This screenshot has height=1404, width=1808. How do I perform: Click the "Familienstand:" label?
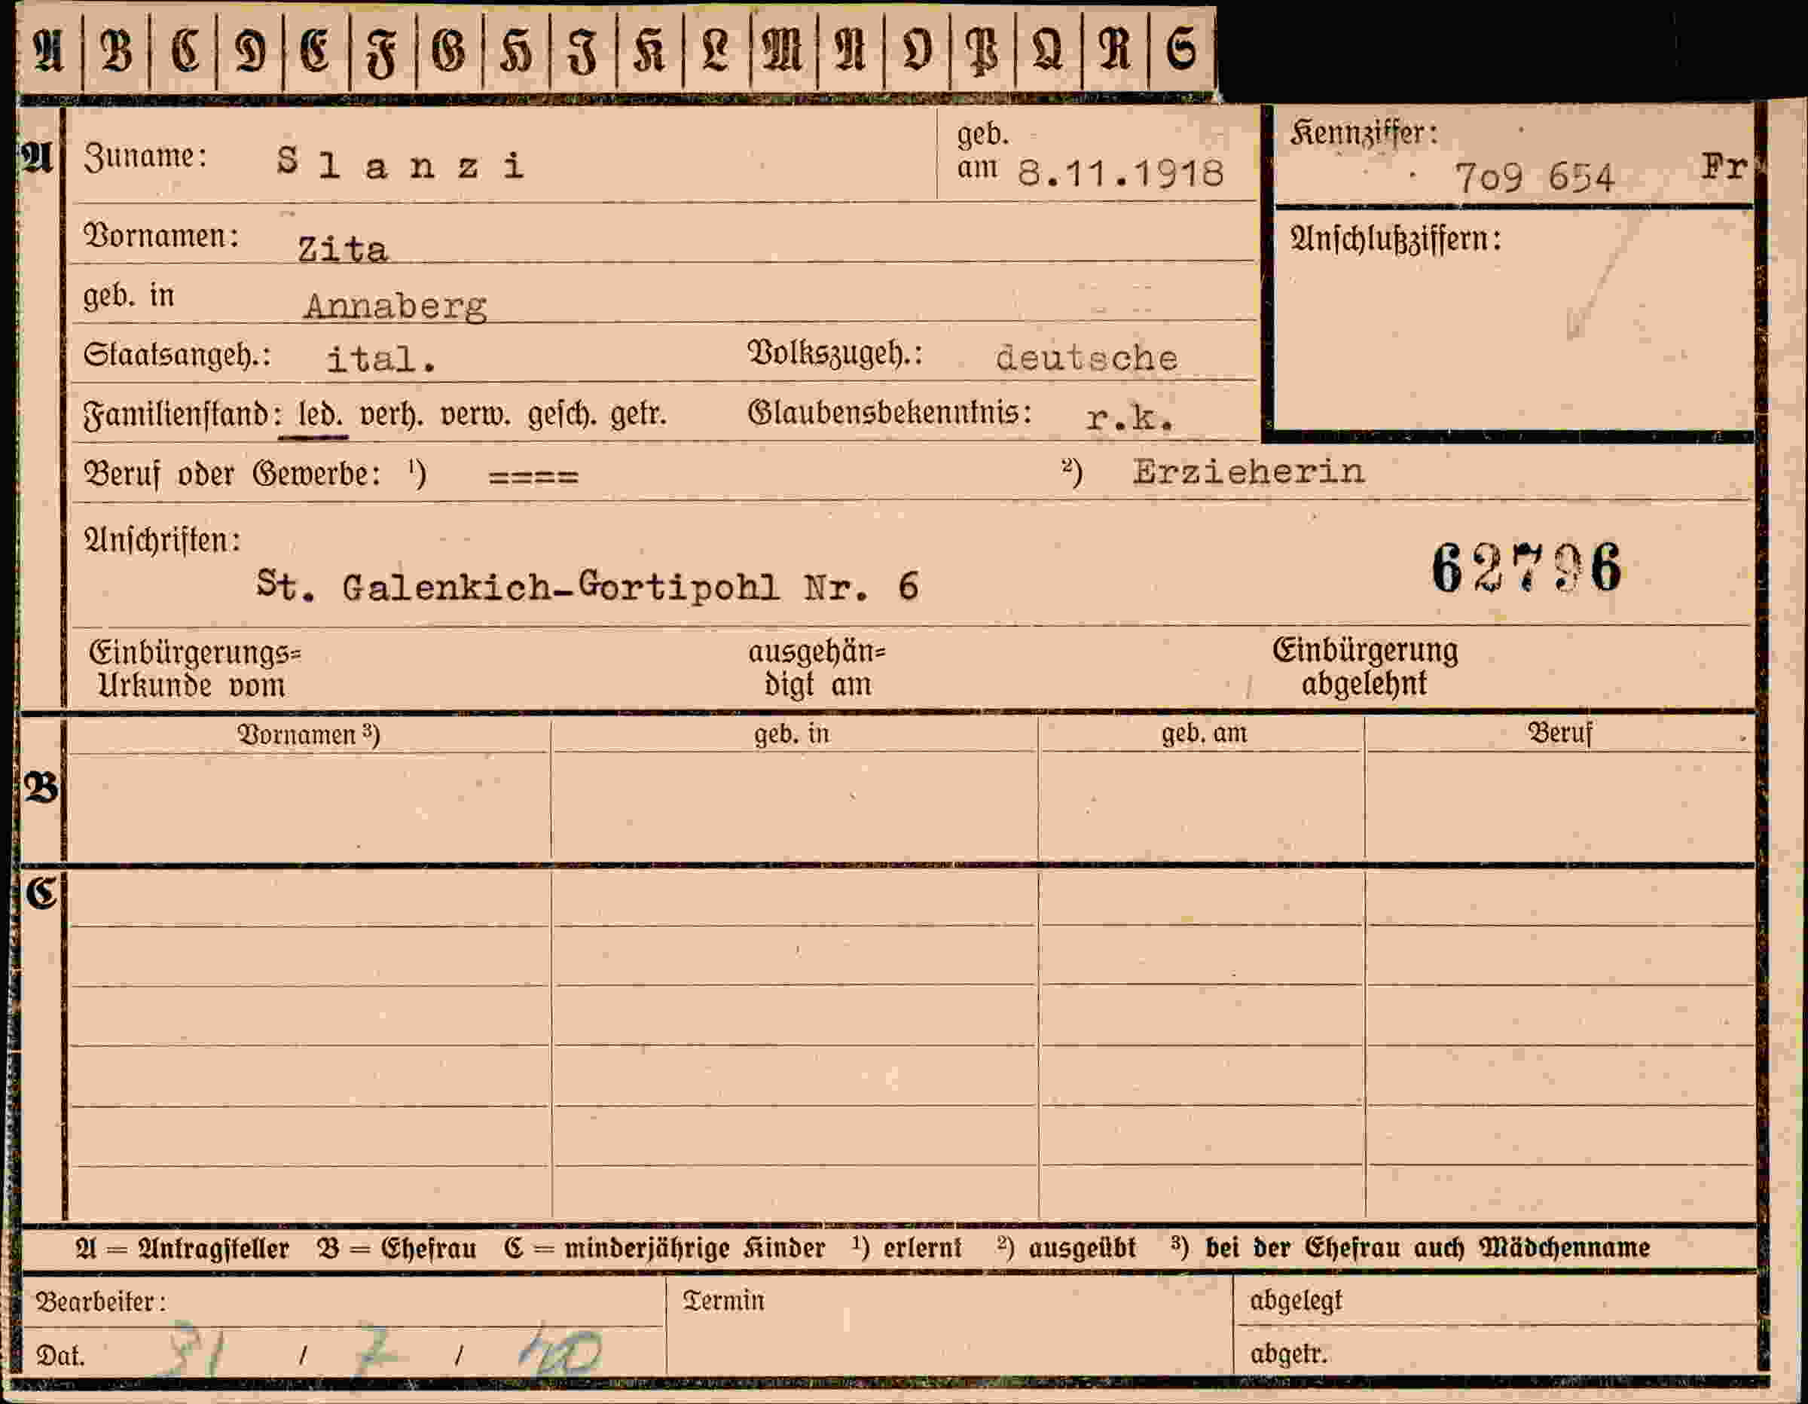click(x=183, y=414)
